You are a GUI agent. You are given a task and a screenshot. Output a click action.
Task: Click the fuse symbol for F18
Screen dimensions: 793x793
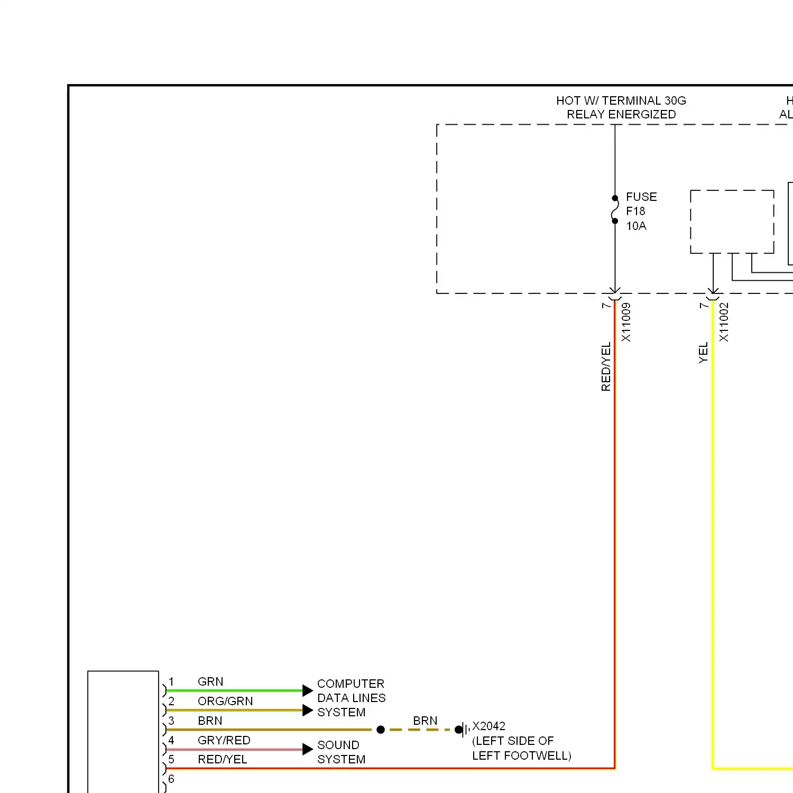pos(615,209)
